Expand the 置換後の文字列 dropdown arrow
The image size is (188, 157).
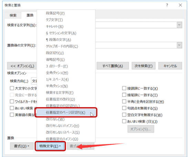click(179, 45)
